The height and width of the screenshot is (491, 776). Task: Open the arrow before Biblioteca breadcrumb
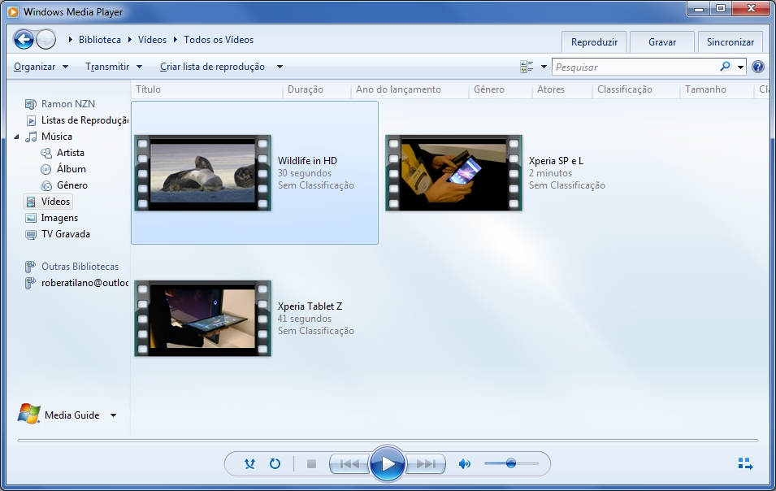[x=70, y=40]
